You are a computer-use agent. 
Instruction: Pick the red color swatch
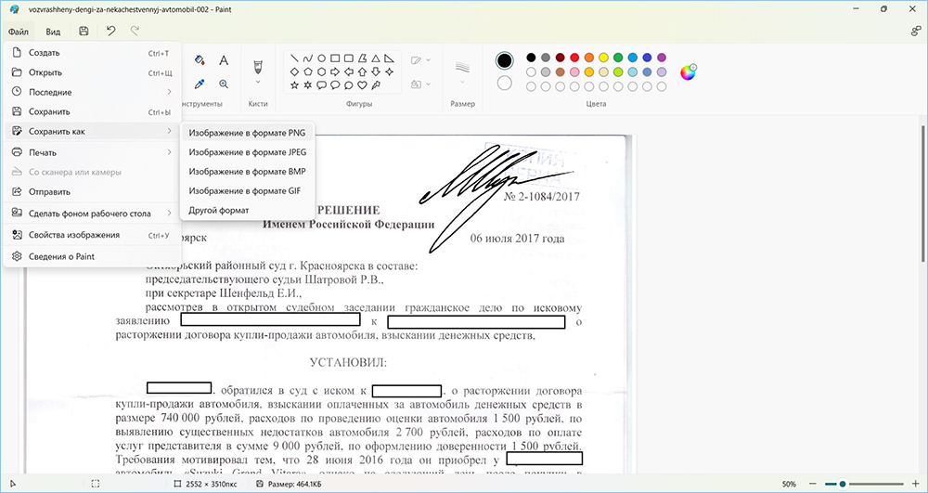click(x=574, y=58)
